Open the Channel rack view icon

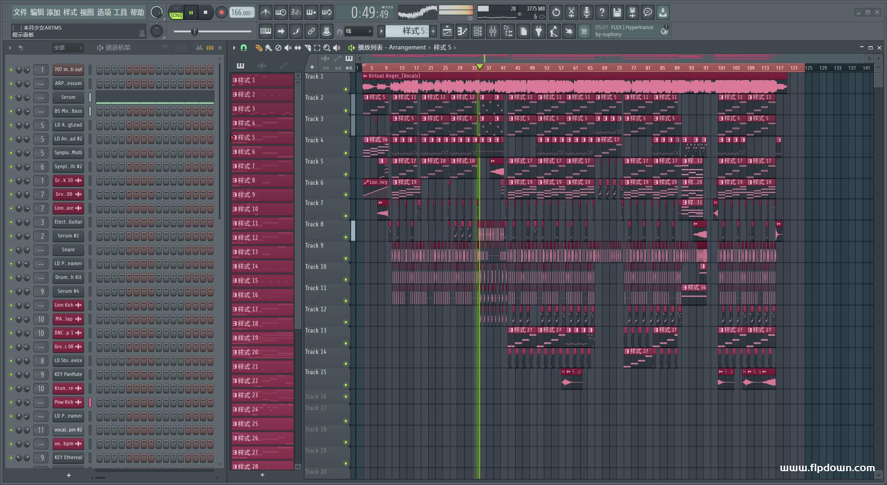tap(478, 31)
